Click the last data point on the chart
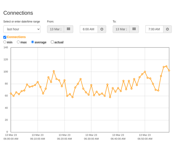 coord(169,71)
